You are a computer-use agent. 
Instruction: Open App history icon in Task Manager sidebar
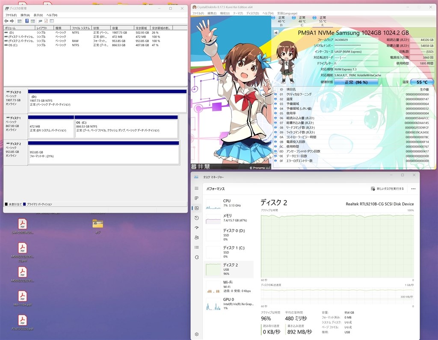197,218
